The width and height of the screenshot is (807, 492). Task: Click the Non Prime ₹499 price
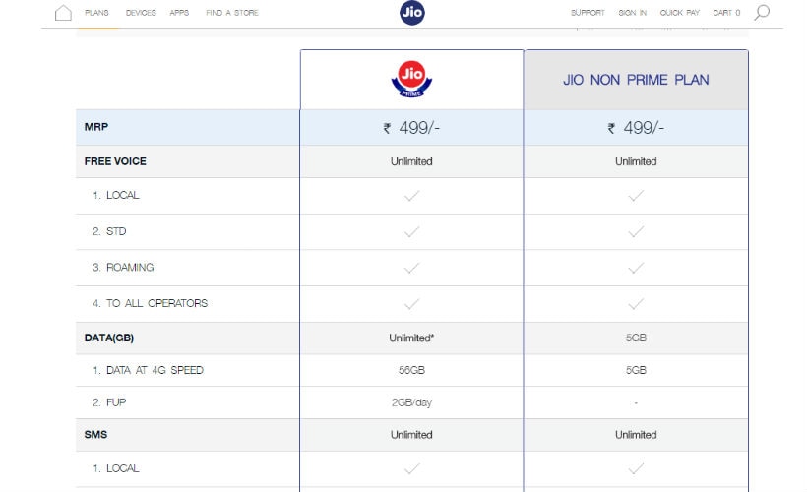pyautogui.click(x=636, y=128)
